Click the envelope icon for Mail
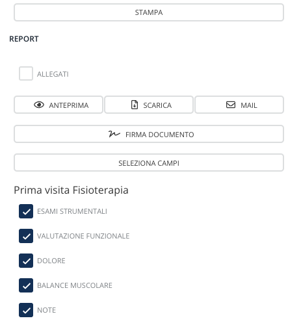Viewport: 301px width, 325px height. pyautogui.click(x=231, y=105)
